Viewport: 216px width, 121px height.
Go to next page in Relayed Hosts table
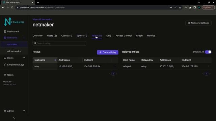coord(210,74)
